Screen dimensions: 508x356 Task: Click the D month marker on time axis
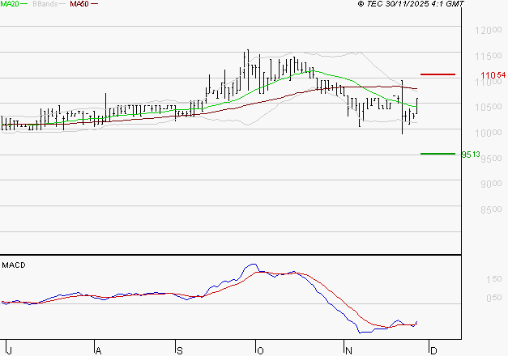coord(433,350)
